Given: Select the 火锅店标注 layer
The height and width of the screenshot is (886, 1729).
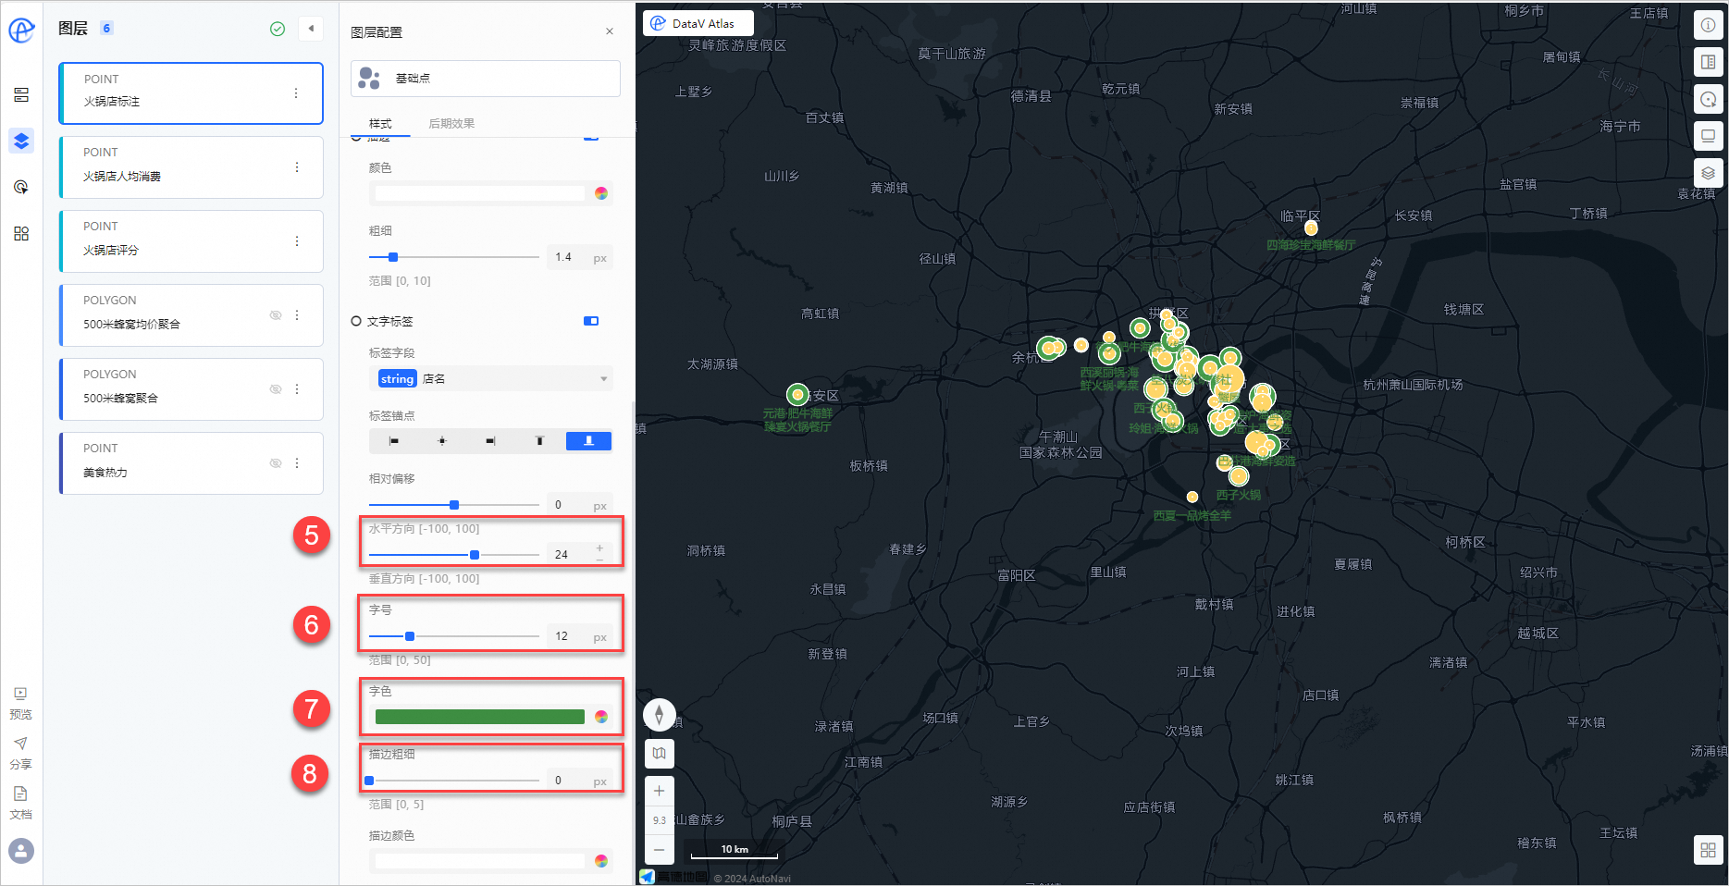Looking at the screenshot, I should [x=191, y=93].
